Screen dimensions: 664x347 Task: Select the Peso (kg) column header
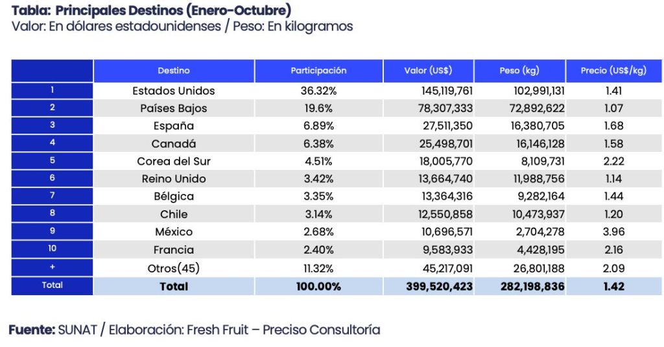coord(519,71)
